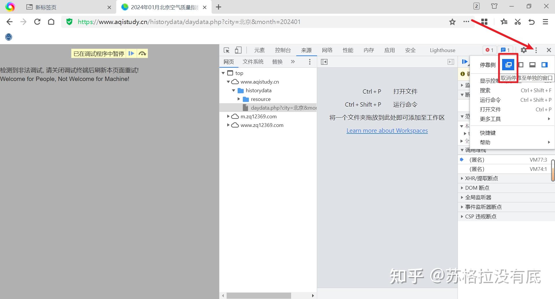Click the step-over icon in paused banner
The width and height of the screenshot is (555, 299).
point(142,53)
